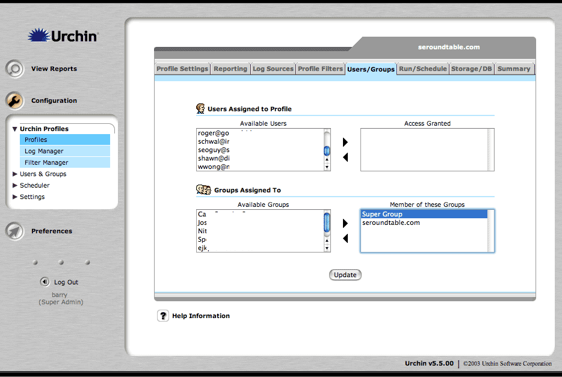Remove user access with the left arrow

pyautogui.click(x=345, y=157)
